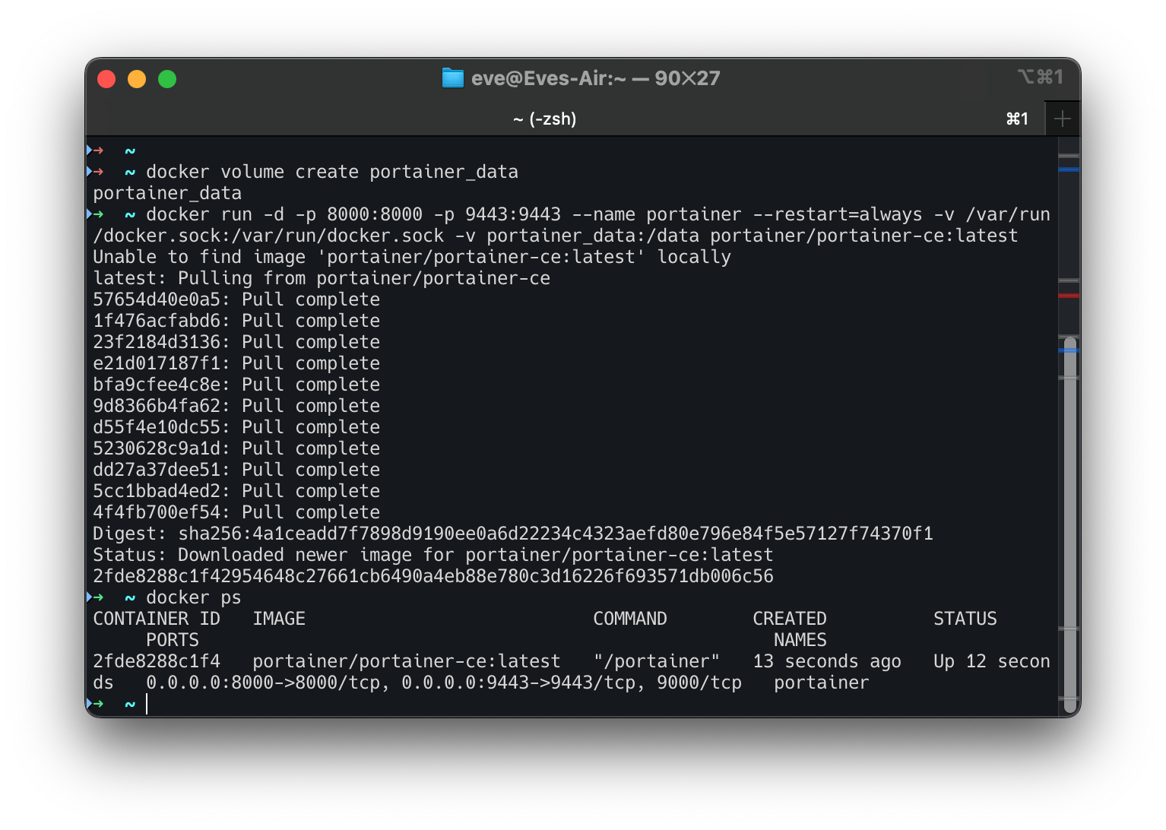This screenshot has height=830, width=1166.
Task: Click the yellow minimize window button
Action: pos(137,79)
